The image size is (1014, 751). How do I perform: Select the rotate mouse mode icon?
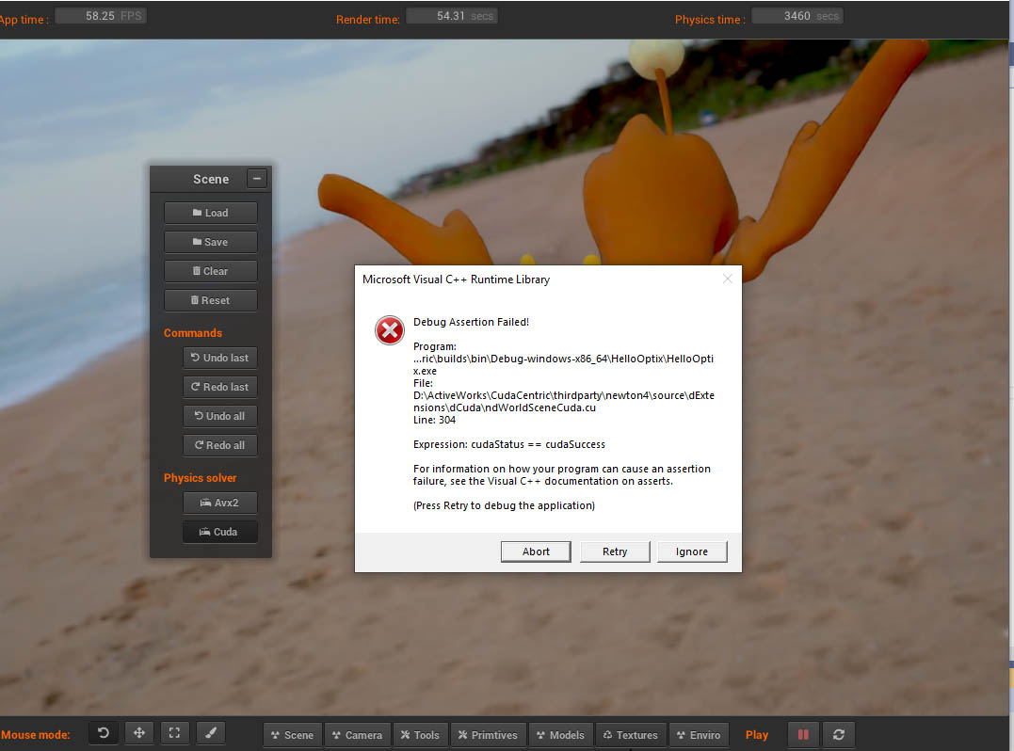[x=104, y=733]
